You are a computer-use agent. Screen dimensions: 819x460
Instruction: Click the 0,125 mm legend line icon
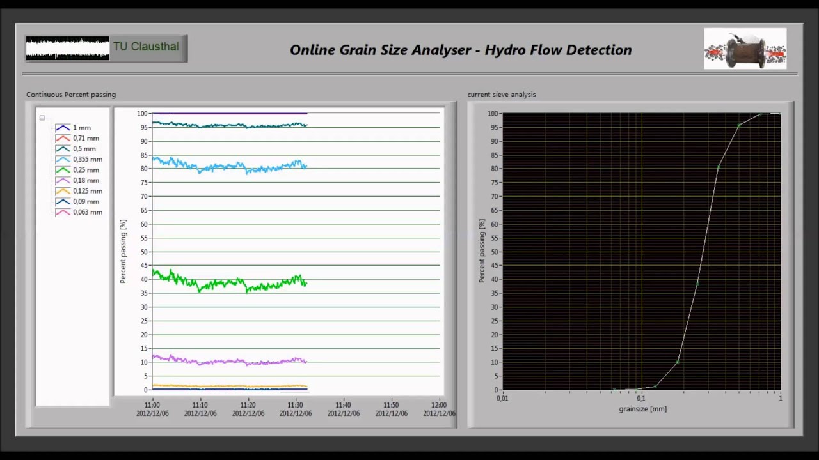[63, 191]
